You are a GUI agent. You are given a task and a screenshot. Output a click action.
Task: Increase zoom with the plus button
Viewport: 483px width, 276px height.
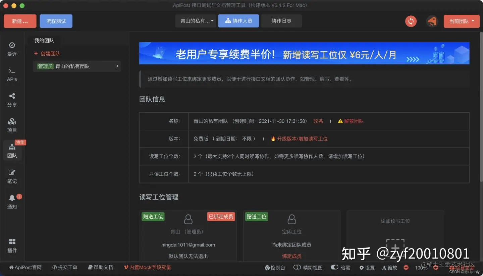click(x=436, y=268)
